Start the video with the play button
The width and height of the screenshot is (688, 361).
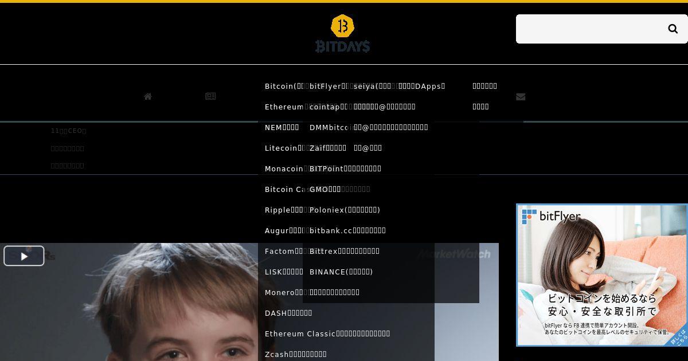coord(24,256)
